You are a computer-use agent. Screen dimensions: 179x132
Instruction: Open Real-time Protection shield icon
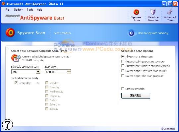tap(153, 12)
